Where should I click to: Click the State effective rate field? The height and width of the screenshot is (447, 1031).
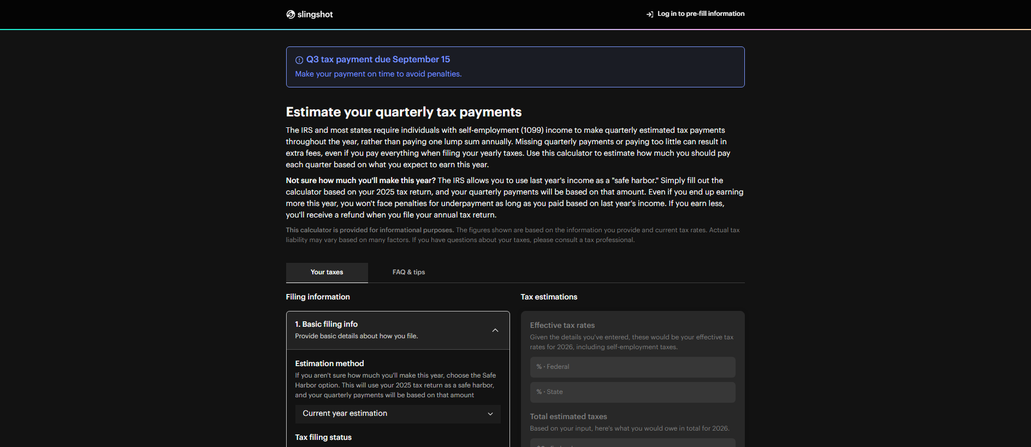click(633, 392)
